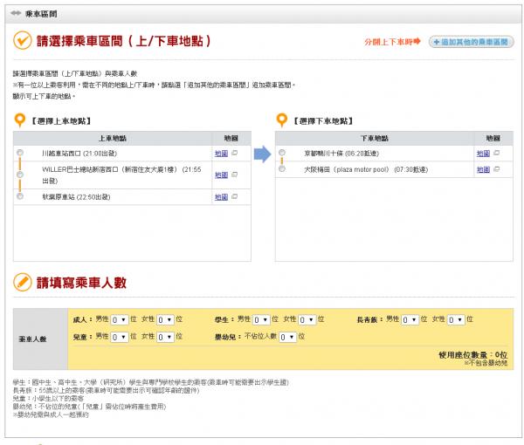524x445 pixels.
Task: Open 嬰幼兒 不佔位人數 dropdown
Action: coord(287,337)
